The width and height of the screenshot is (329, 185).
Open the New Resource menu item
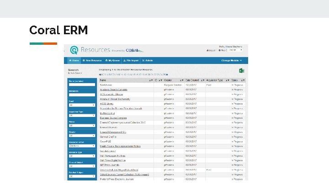[92, 60]
